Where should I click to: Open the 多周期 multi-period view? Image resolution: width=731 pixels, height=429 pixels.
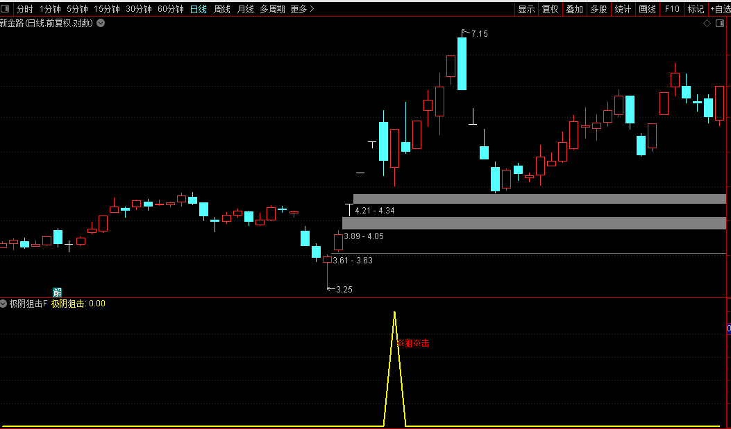(x=272, y=9)
